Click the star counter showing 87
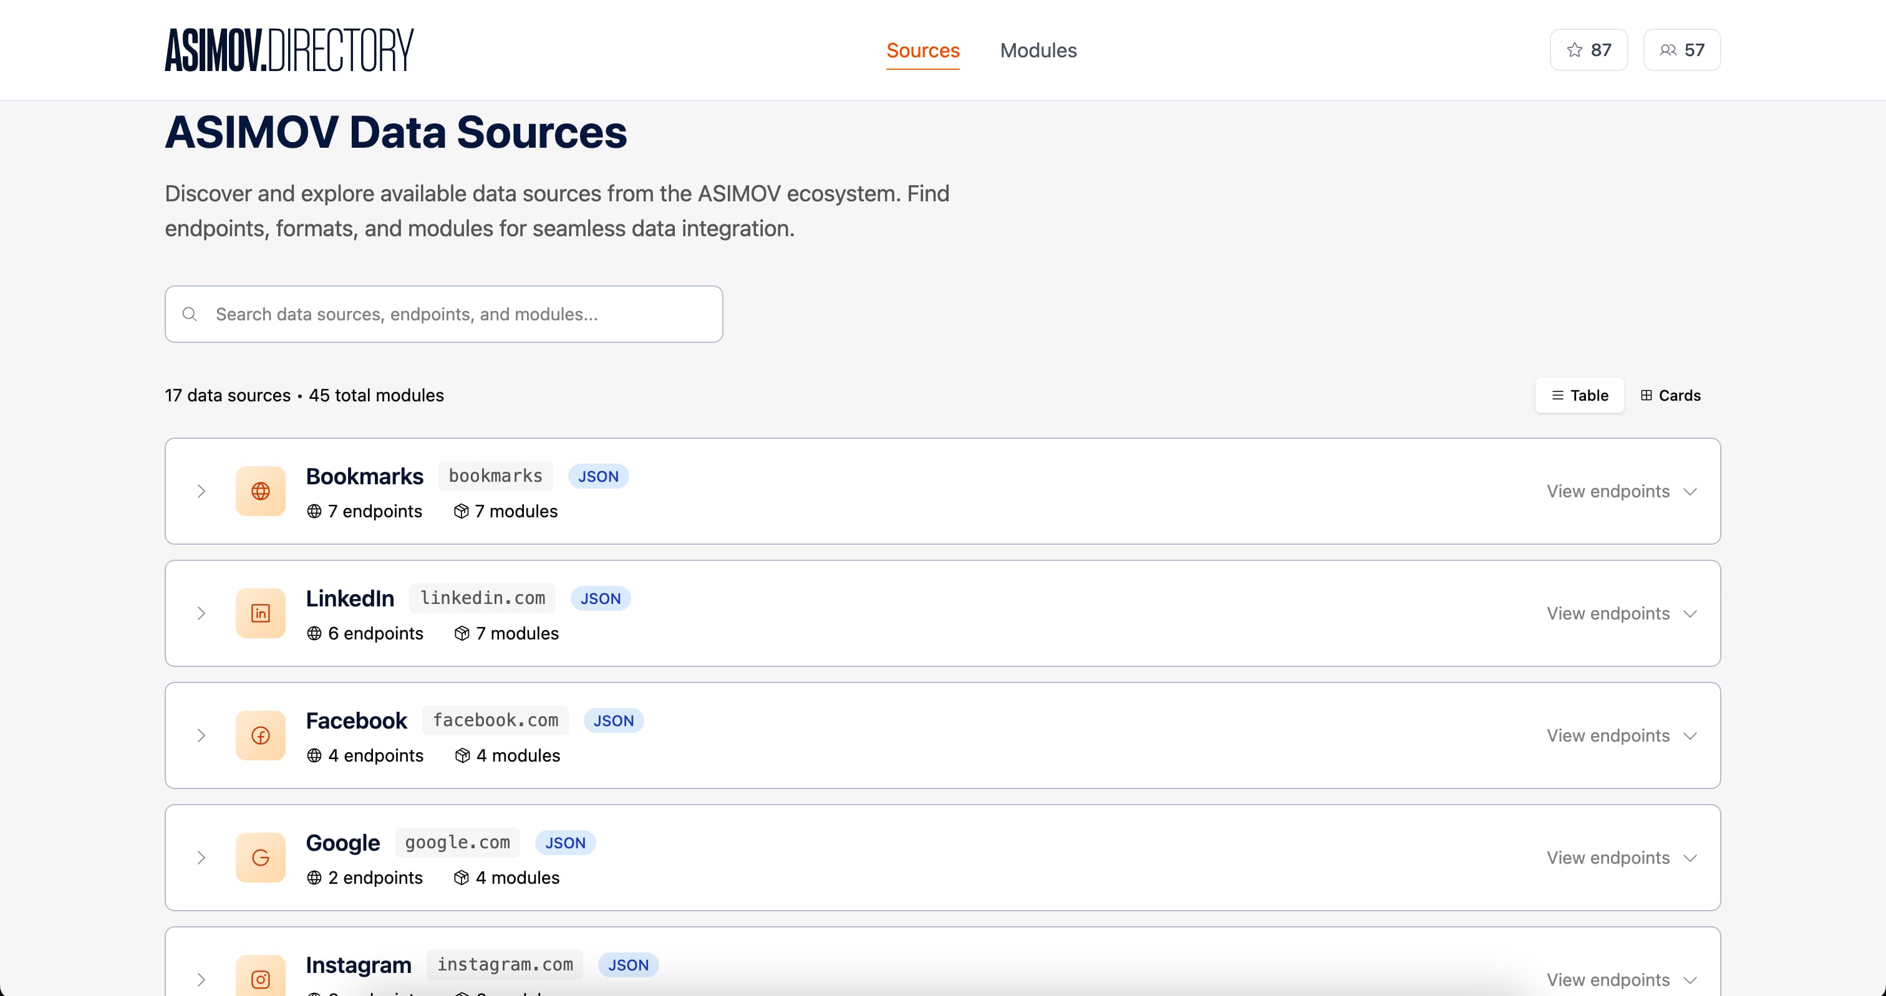This screenshot has width=1886, height=996. click(x=1588, y=50)
